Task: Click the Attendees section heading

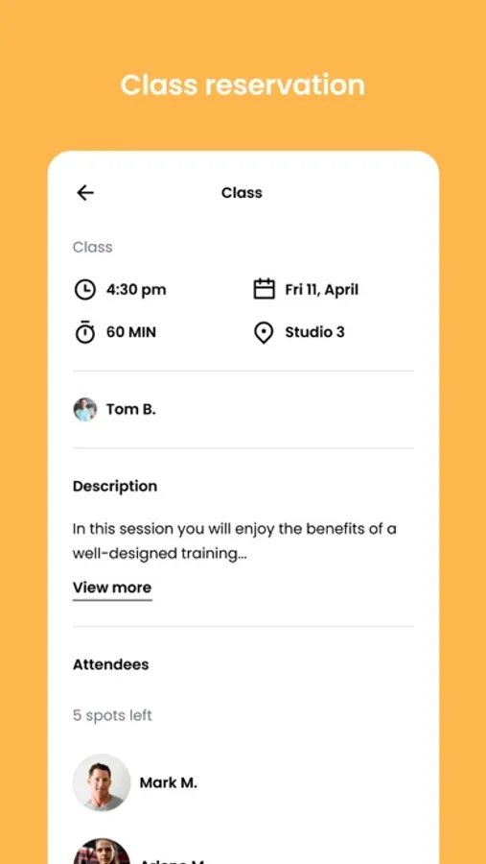Action: coord(110,664)
